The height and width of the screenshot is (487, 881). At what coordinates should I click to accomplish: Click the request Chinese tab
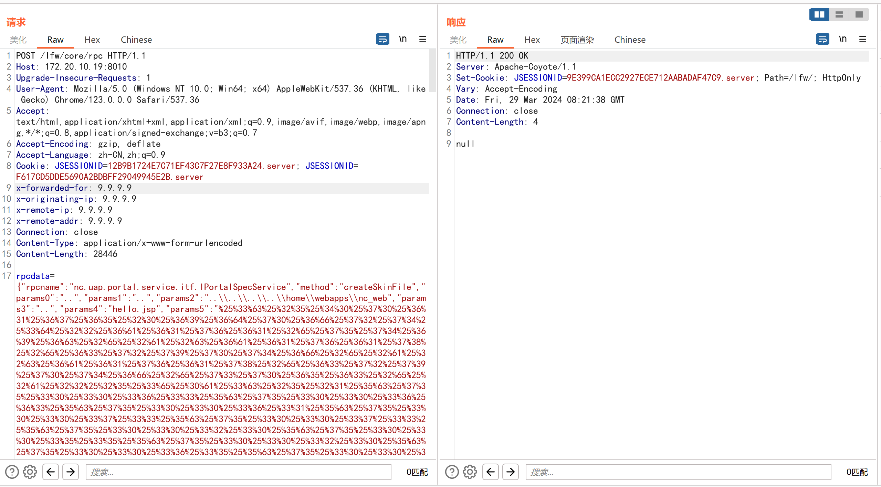point(136,40)
